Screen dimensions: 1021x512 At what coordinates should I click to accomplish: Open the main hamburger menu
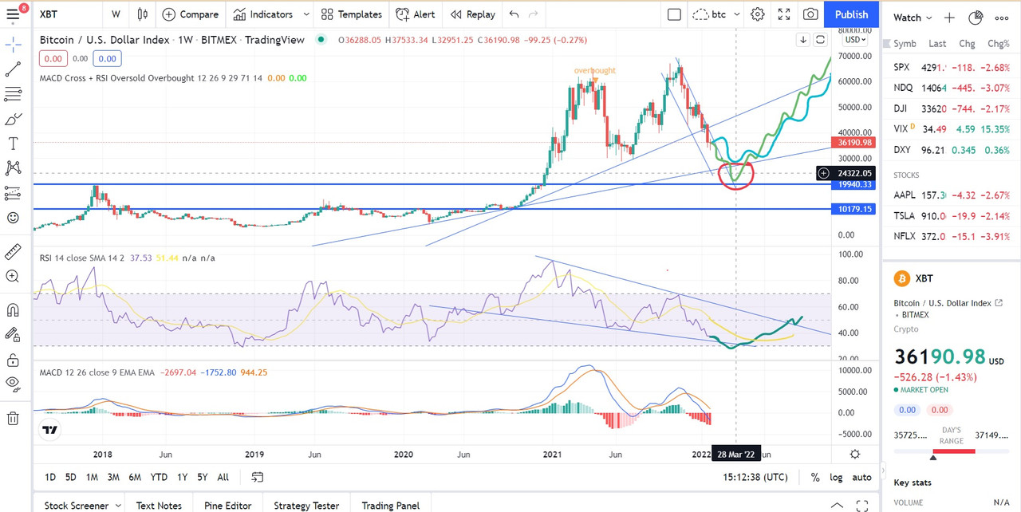pyautogui.click(x=13, y=14)
